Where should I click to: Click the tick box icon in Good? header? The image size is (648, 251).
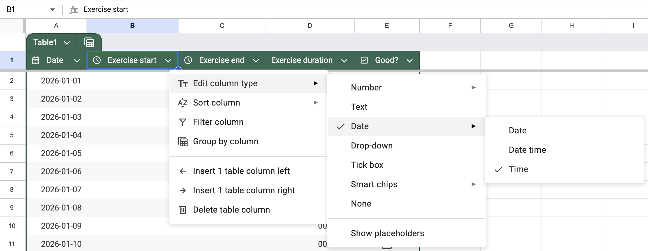(x=364, y=60)
